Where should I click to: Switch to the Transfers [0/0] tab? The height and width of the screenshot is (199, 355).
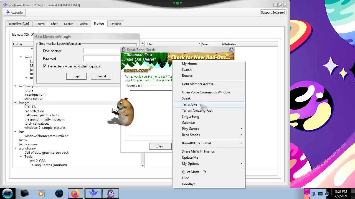click(x=19, y=24)
